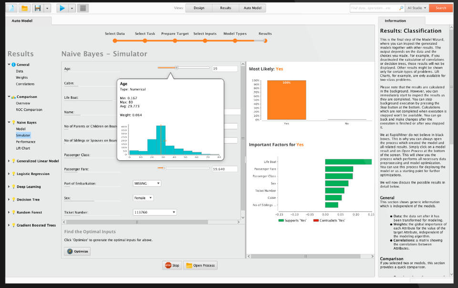Click the lightbulb icon beside Deep Learning
The image size is (458, 288).
coord(13,187)
